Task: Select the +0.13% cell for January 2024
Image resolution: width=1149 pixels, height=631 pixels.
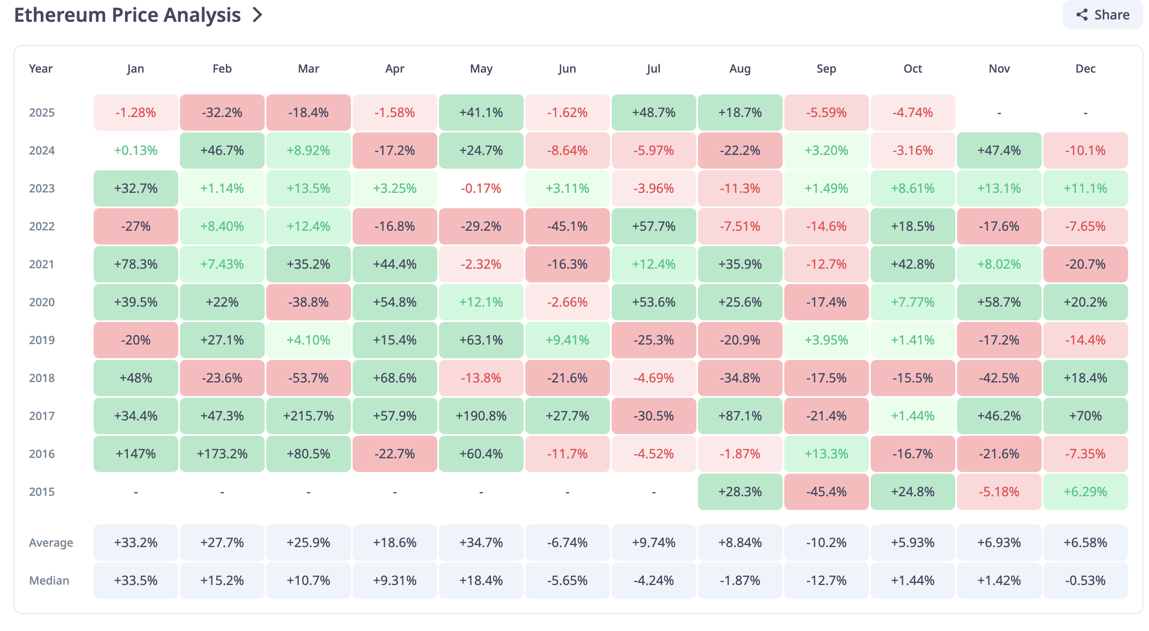Action: pos(136,150)
